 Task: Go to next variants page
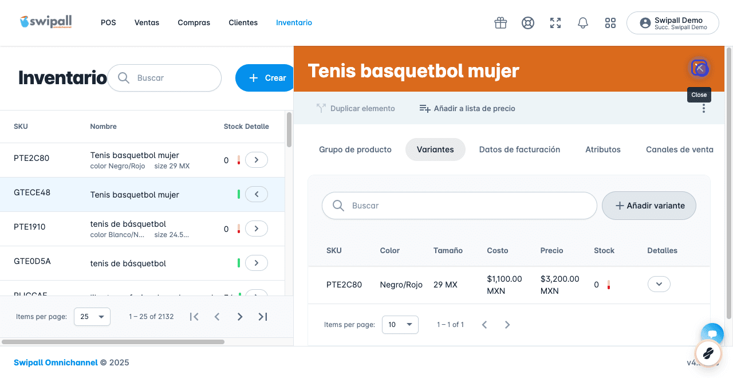(x=507, y=325)
